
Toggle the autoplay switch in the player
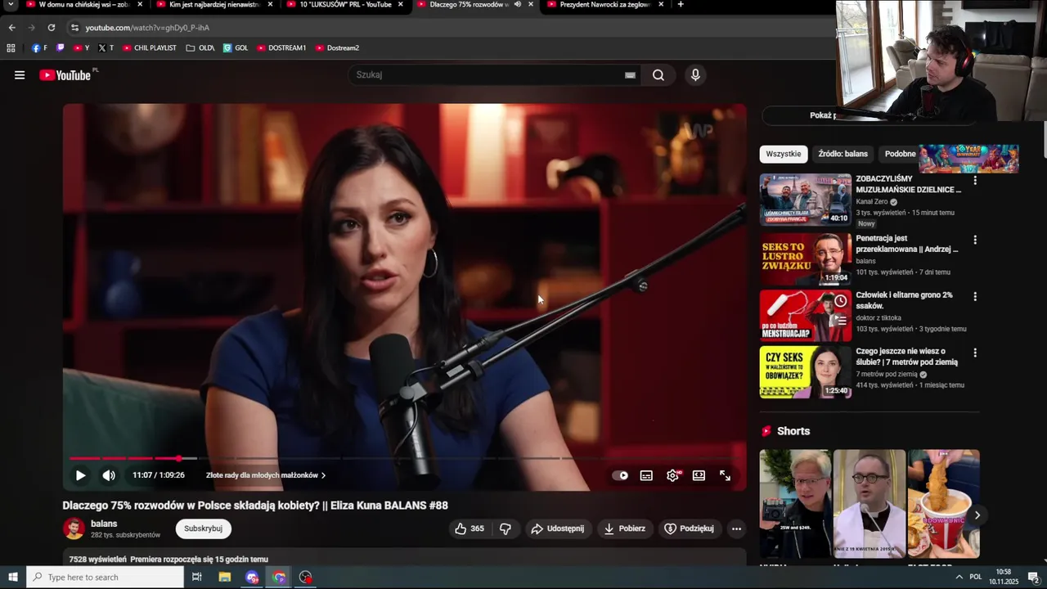coord(621,475)
